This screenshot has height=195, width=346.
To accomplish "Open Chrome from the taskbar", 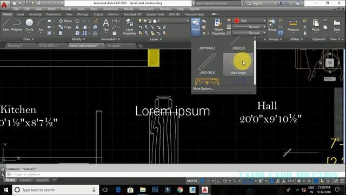I will pyautogui.click(x=180, y=190).
